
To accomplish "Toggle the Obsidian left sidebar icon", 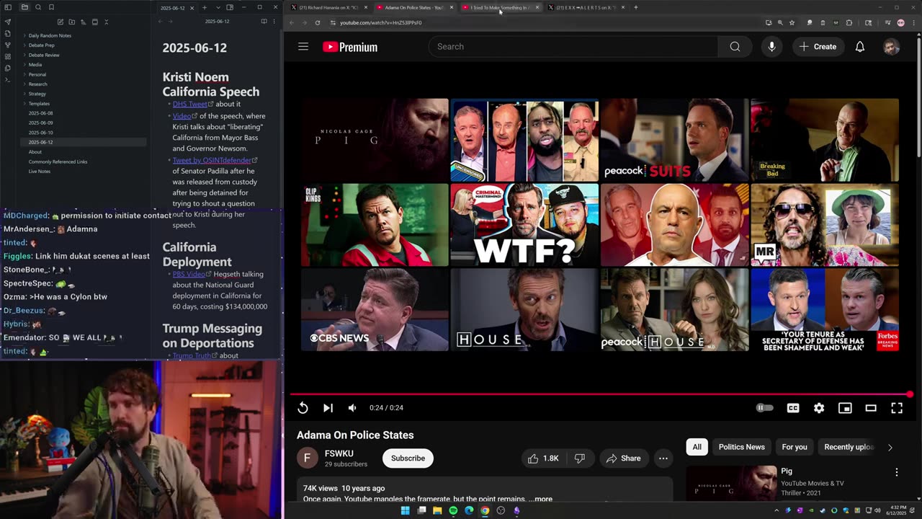I will [8, 7].
